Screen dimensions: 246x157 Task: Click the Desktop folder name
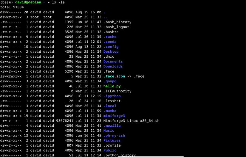click(111, 52)
